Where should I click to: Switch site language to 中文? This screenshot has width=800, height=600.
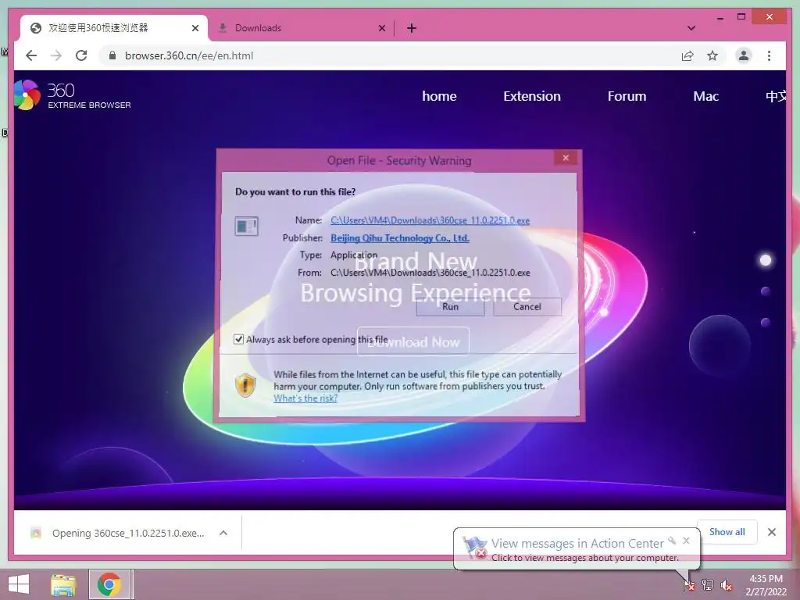pyautogui.click(x=776, y=96)
